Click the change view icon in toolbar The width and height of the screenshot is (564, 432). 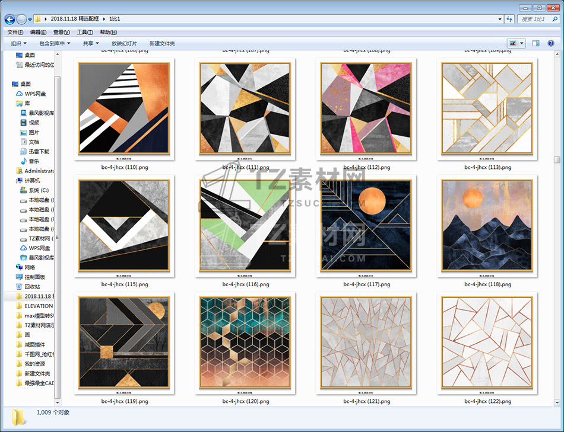512,43
